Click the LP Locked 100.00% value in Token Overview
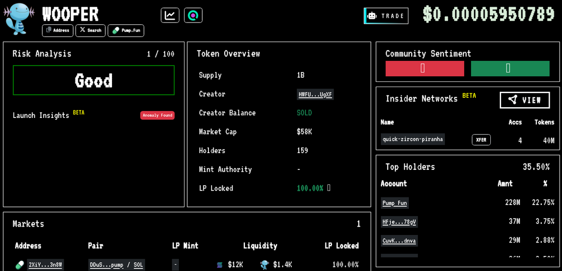The width and height of the screenshot is (562, 271). click(310, 188)
